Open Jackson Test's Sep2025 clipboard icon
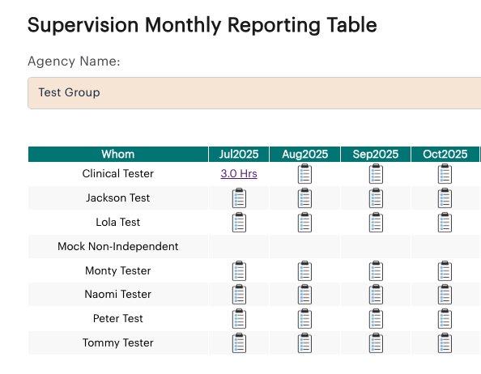Image resolution: width=481 pixels, height=374 pixels. (376, 198)
